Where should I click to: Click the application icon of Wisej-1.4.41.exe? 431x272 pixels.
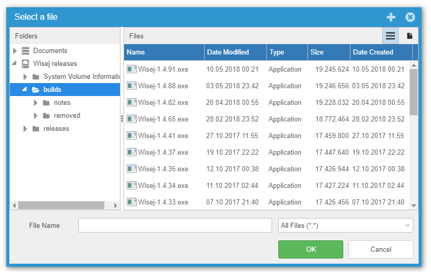(132, 135)
